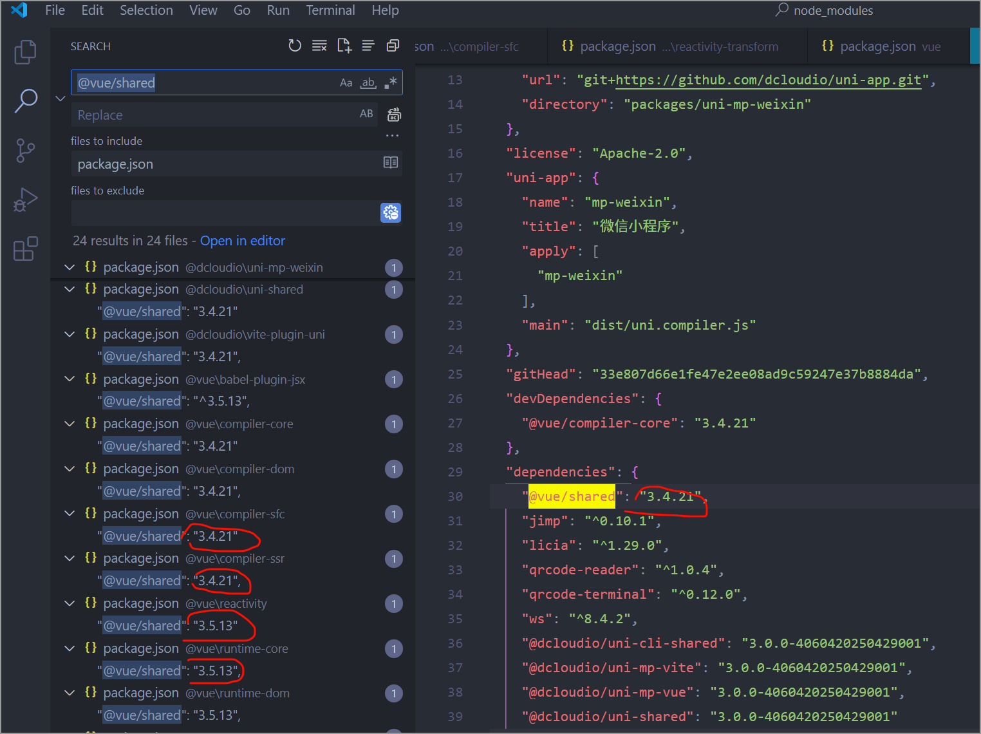
Task: Open the Explorer view in activity bar
Action: [25, 52]
